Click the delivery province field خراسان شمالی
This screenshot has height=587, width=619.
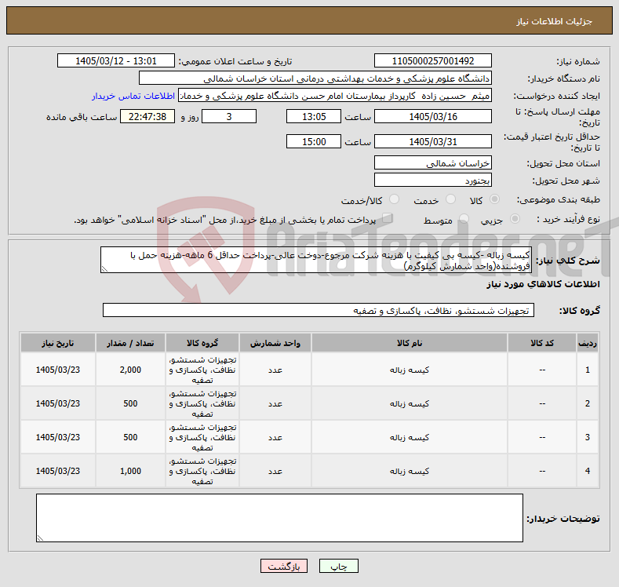[x=432, y=162]
